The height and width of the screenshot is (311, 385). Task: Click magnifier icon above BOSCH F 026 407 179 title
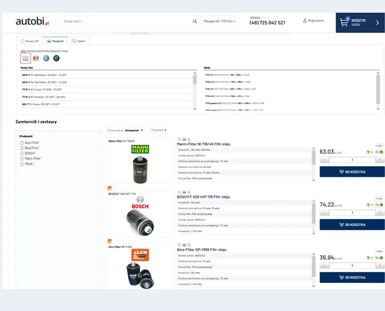click(189, 193)
